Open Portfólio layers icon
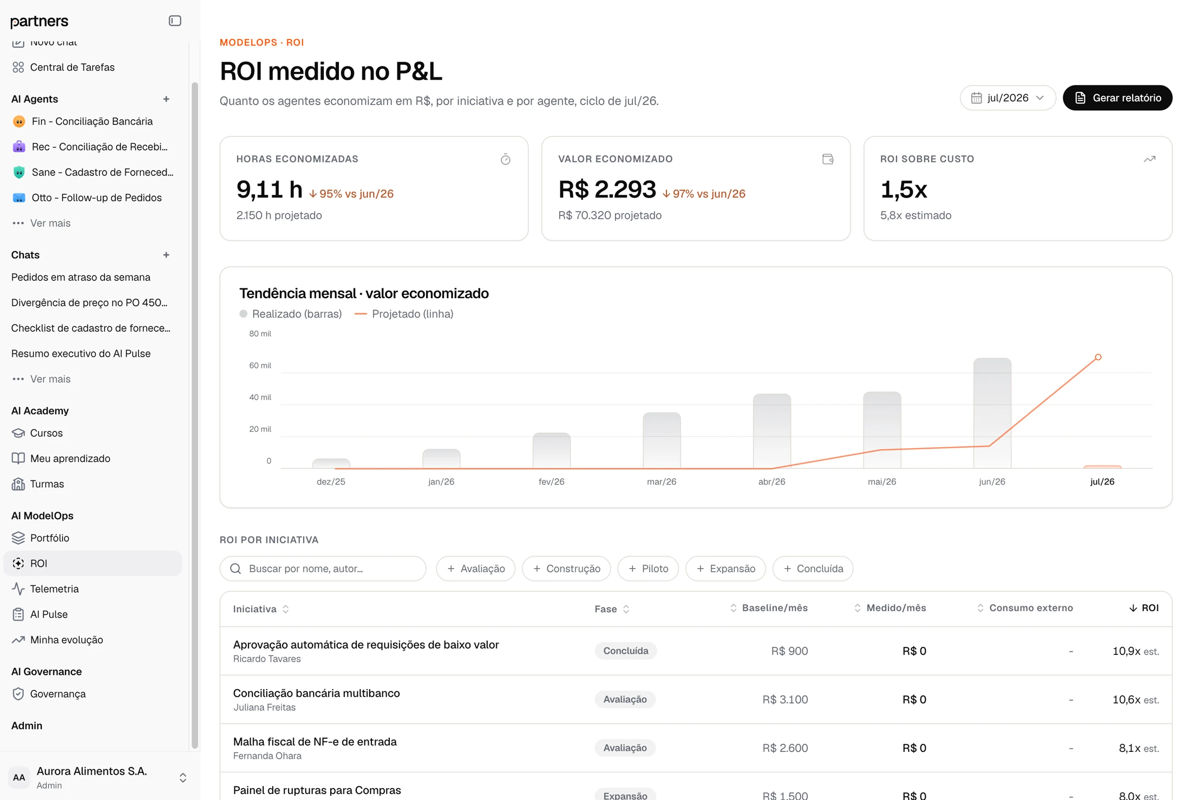The height and width of the screenshot is (800, 1191). click(18, 538)
